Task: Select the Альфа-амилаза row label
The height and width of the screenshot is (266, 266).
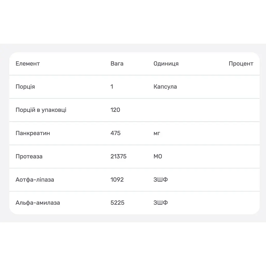Action: 38,203
